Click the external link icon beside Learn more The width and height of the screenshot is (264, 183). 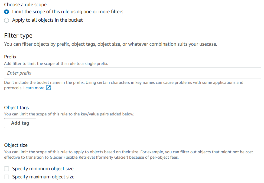coord(48,88)
